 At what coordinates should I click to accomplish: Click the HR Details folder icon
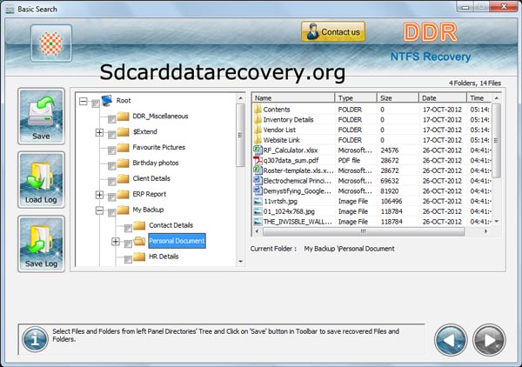pos(139,257)
